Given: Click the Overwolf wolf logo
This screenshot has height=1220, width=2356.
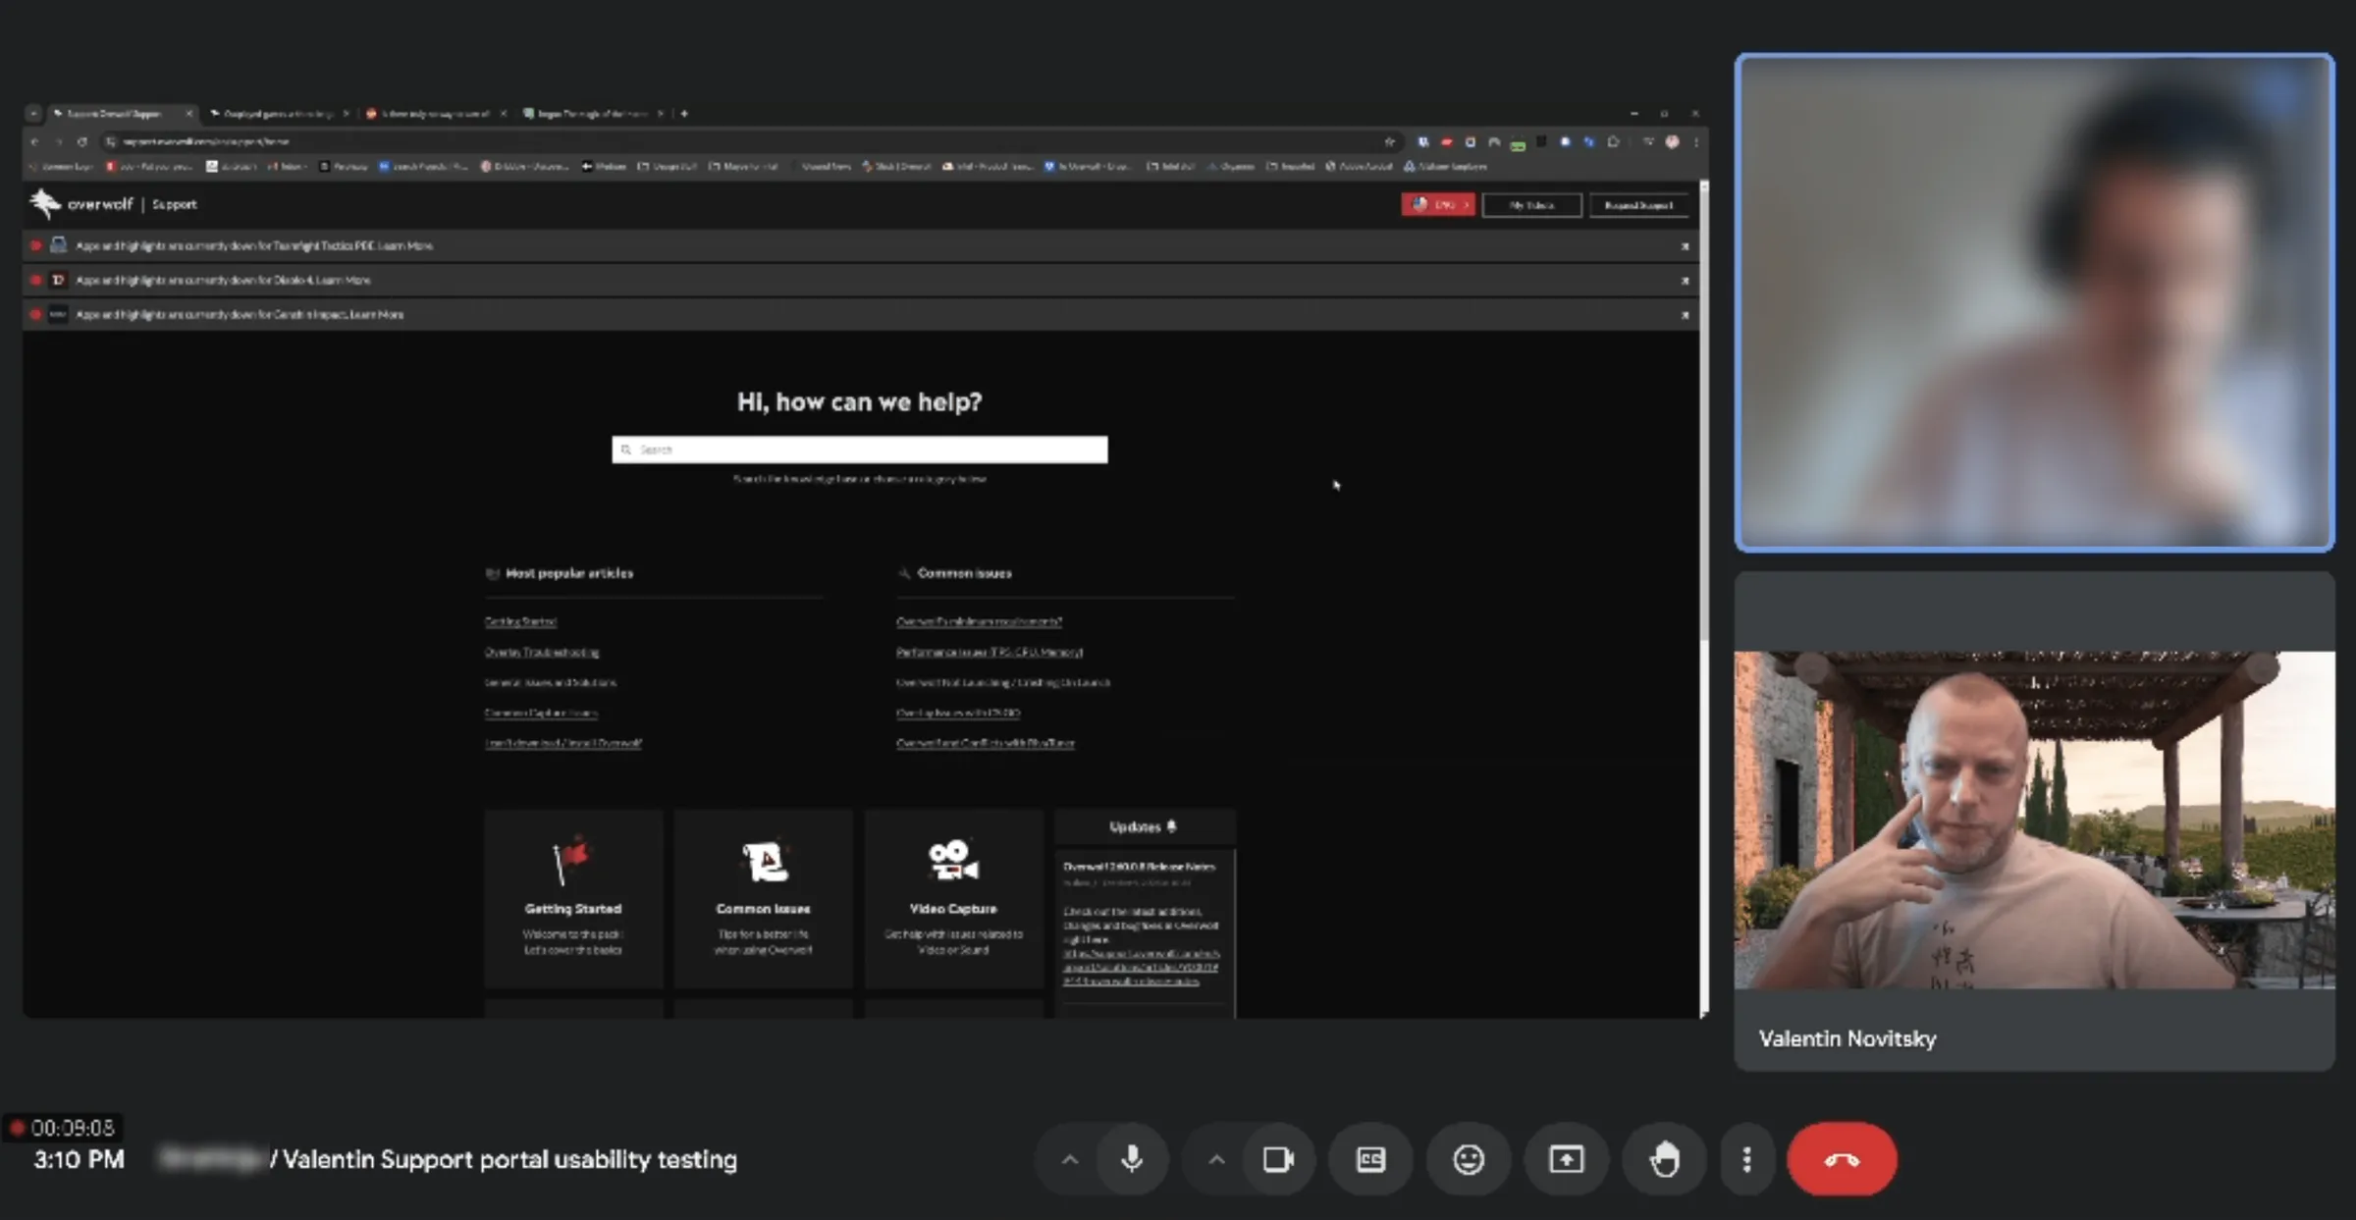Looking at the screenshot, I should [x=45, y=203].
